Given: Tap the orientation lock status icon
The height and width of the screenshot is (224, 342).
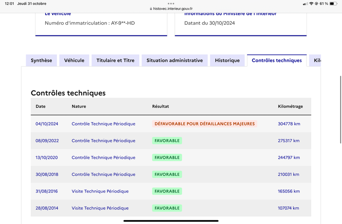Looking at the screenshot, I should 316,3.
